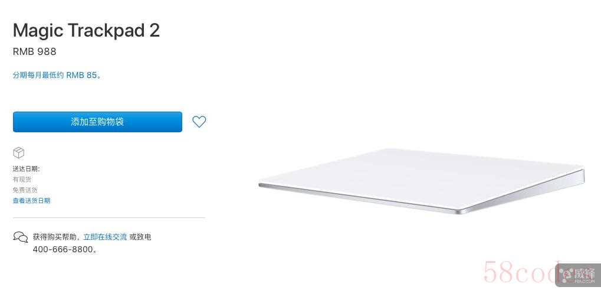Viewport: 601px width, 290px height.
Task: Add Magic Trackpad 2 to the shopping bag
Action: (x=97, y=122)
